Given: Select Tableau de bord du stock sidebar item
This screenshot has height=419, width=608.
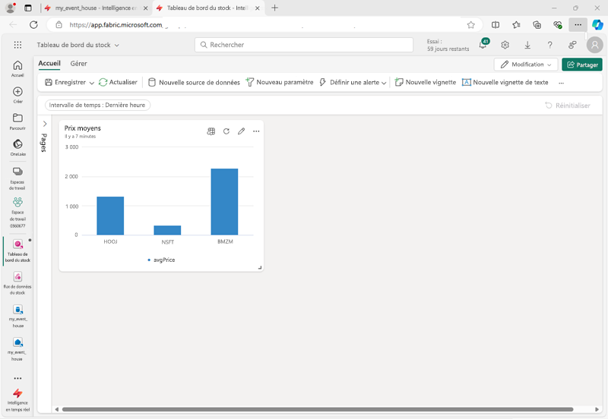Looking at the screenshot, I should click(17, 251).
